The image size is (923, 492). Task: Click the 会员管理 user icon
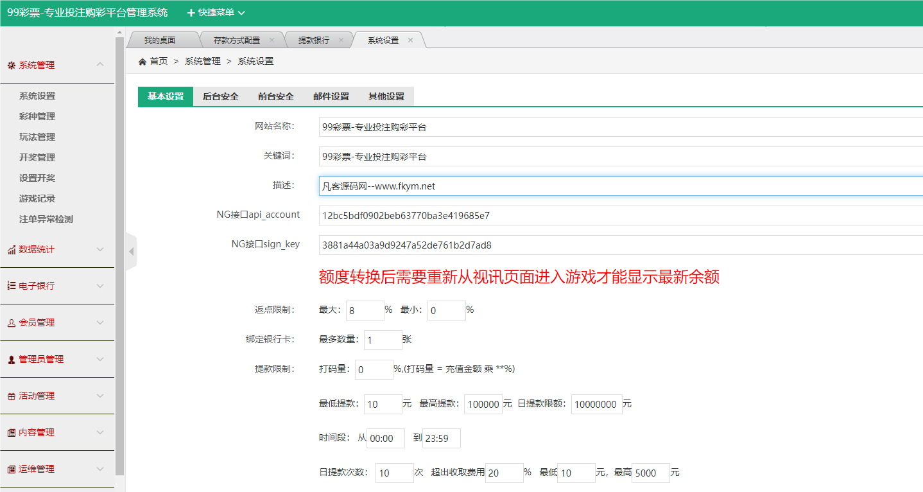(11, 323)
